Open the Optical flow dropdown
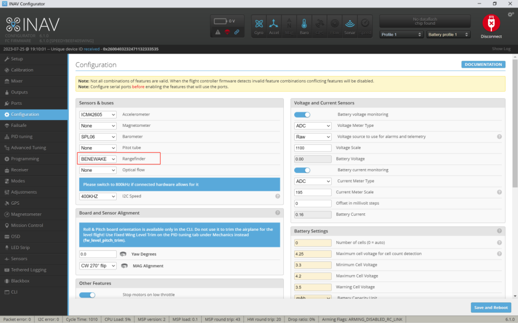This screenshot has height=323, width=518. pos(98,170)
